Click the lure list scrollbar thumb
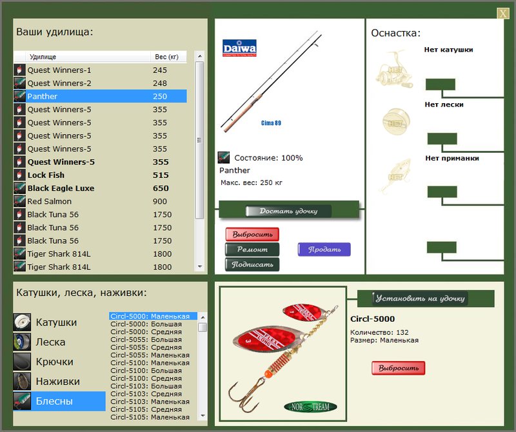516x432 pixels. (203, 327)
